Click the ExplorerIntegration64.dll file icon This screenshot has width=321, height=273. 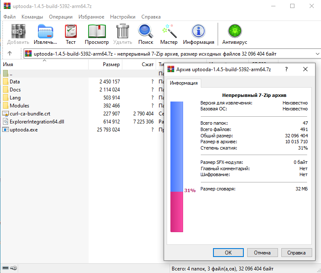click(x=5, y=121)
